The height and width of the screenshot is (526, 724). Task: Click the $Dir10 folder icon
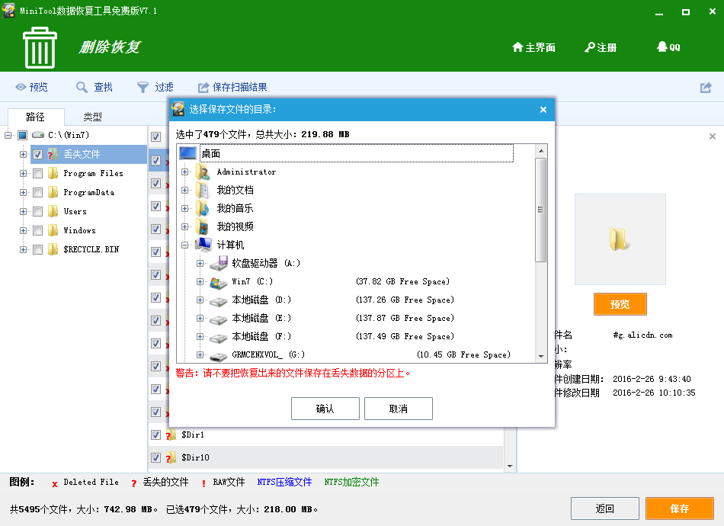click(x=171, y=457)
